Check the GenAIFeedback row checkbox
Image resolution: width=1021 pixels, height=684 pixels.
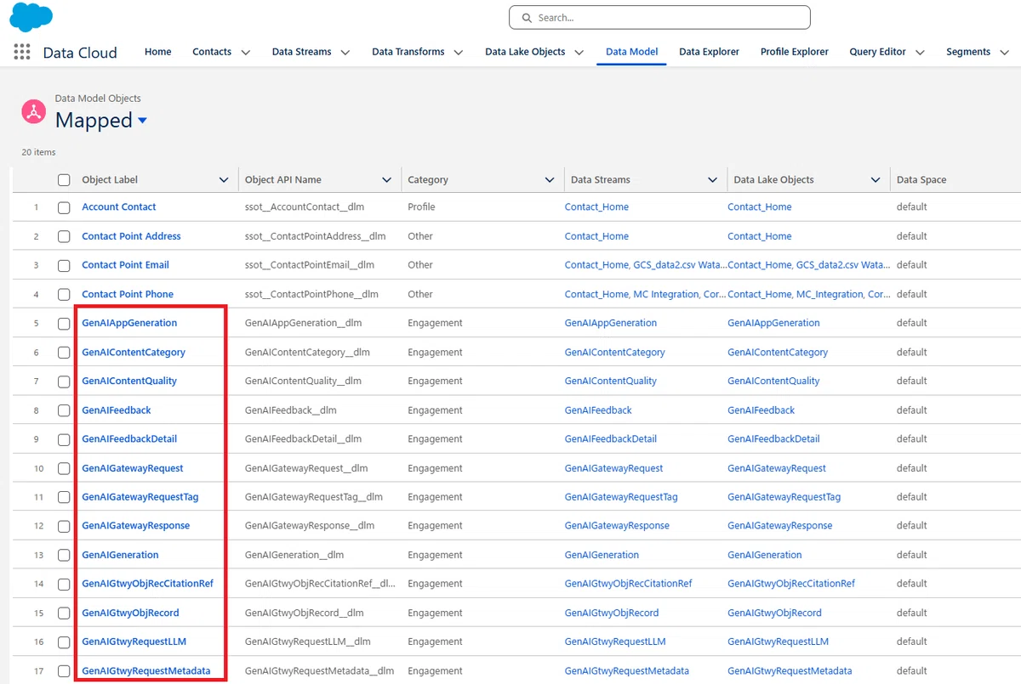(x=64, y=410)
